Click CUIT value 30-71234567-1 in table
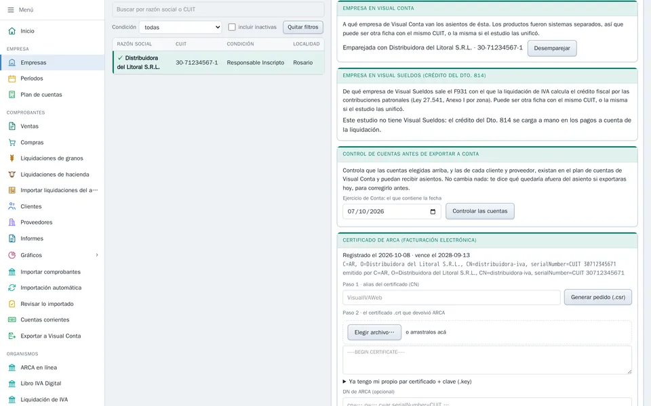The image size is (651, 406). 197,62
